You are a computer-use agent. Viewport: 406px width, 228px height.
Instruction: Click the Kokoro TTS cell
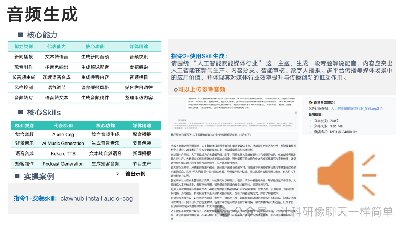63,154
